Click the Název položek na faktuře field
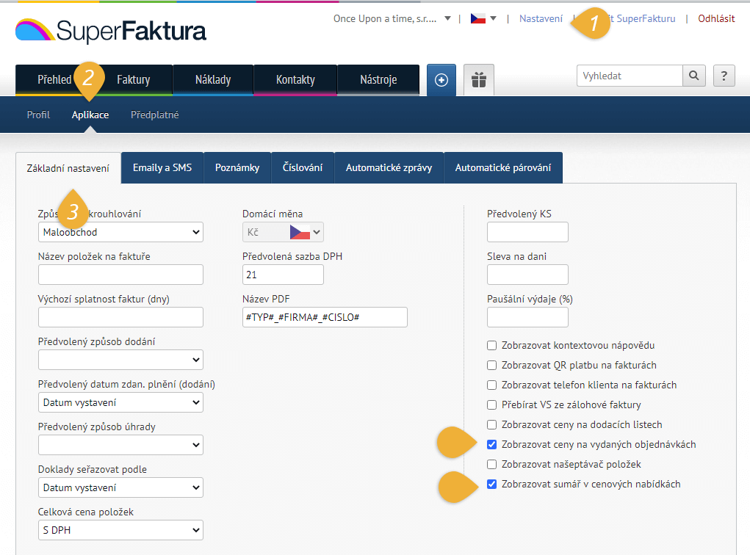Viewport: 750px width, 555px height. click(x=120, y=275)
